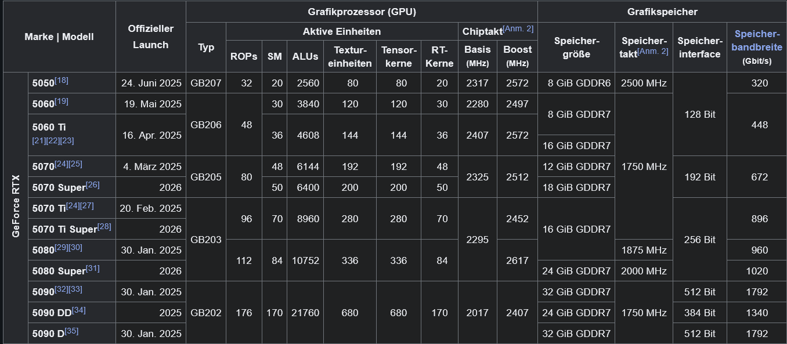Open reference [31] beside 5080 Super
Viewport: 787px width, 344px height.
(x=93, y=268)
